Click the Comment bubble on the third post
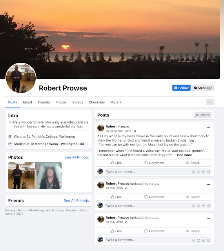The image size is (224, 251). tap(146, 231)
